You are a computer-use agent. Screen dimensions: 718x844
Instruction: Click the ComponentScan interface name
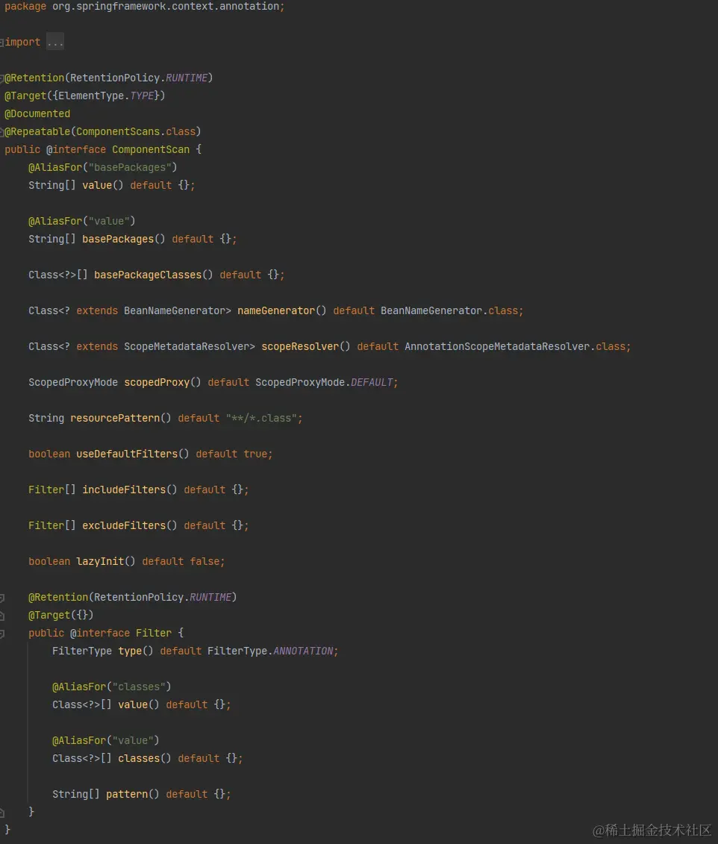coord(151,150)
